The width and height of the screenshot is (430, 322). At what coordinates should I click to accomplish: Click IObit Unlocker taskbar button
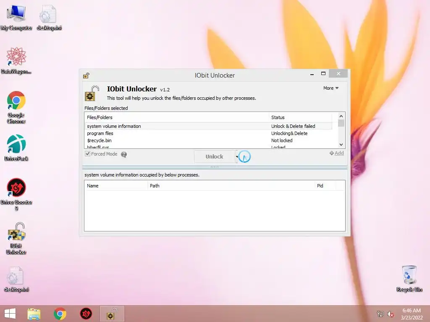coord(112,314)
